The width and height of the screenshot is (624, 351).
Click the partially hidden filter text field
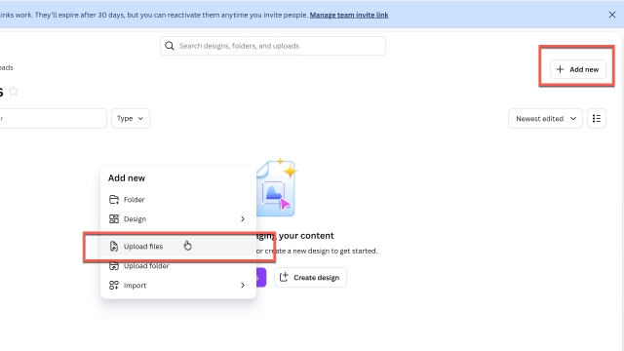pos(54,119)
